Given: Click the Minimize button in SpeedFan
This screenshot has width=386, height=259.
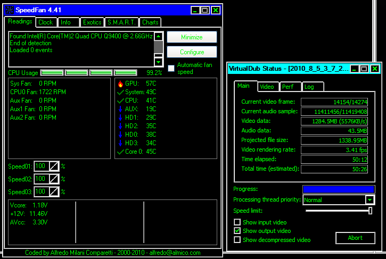Looking at the screenshot, I should [192, 37].
